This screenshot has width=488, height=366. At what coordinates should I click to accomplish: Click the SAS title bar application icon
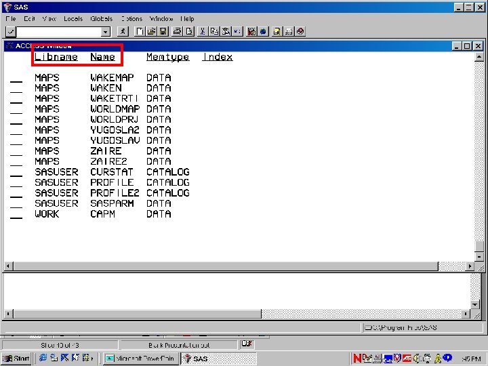pos(7,7)
